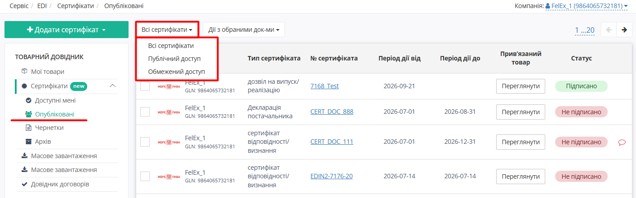This screenshot has height=198, width=636.
Task: Click the red comment icon beside CERT_DOC_111 status
Action: click(x=622, y=142)
